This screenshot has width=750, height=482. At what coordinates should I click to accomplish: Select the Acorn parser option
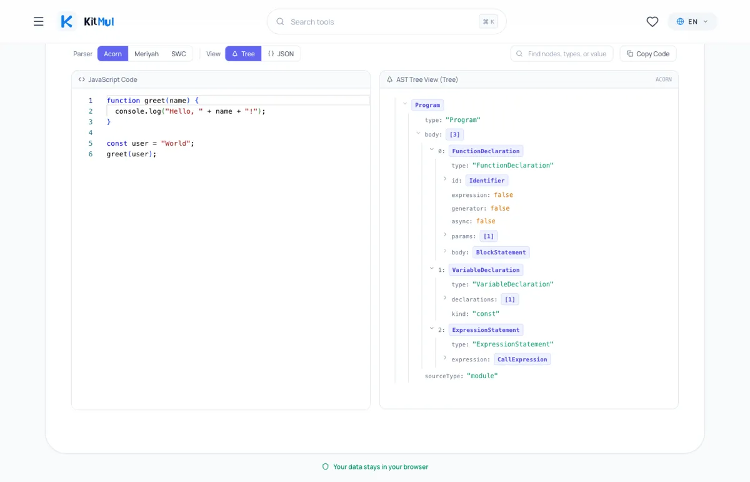pos(112,54)
